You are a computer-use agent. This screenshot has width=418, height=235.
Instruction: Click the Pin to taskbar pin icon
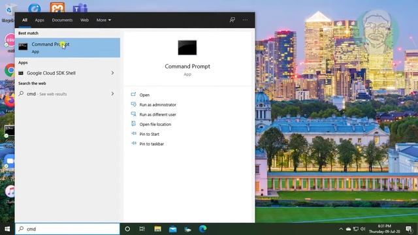133,144
